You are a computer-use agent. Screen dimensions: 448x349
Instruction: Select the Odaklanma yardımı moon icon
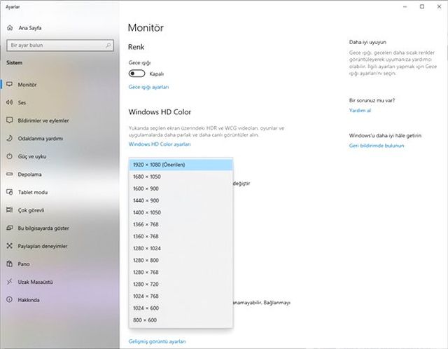point(9,138)
